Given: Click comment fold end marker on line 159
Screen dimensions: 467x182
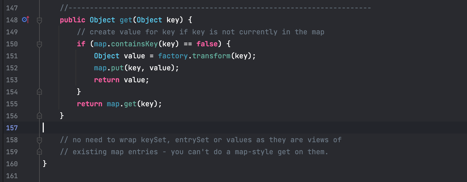Looking at the screenshot, I should coord(39,152).
